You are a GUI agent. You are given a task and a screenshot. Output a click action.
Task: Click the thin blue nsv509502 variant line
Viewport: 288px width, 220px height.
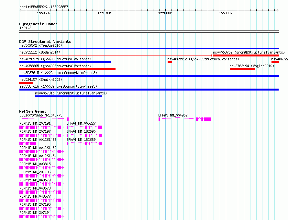(x=149, y=49)
